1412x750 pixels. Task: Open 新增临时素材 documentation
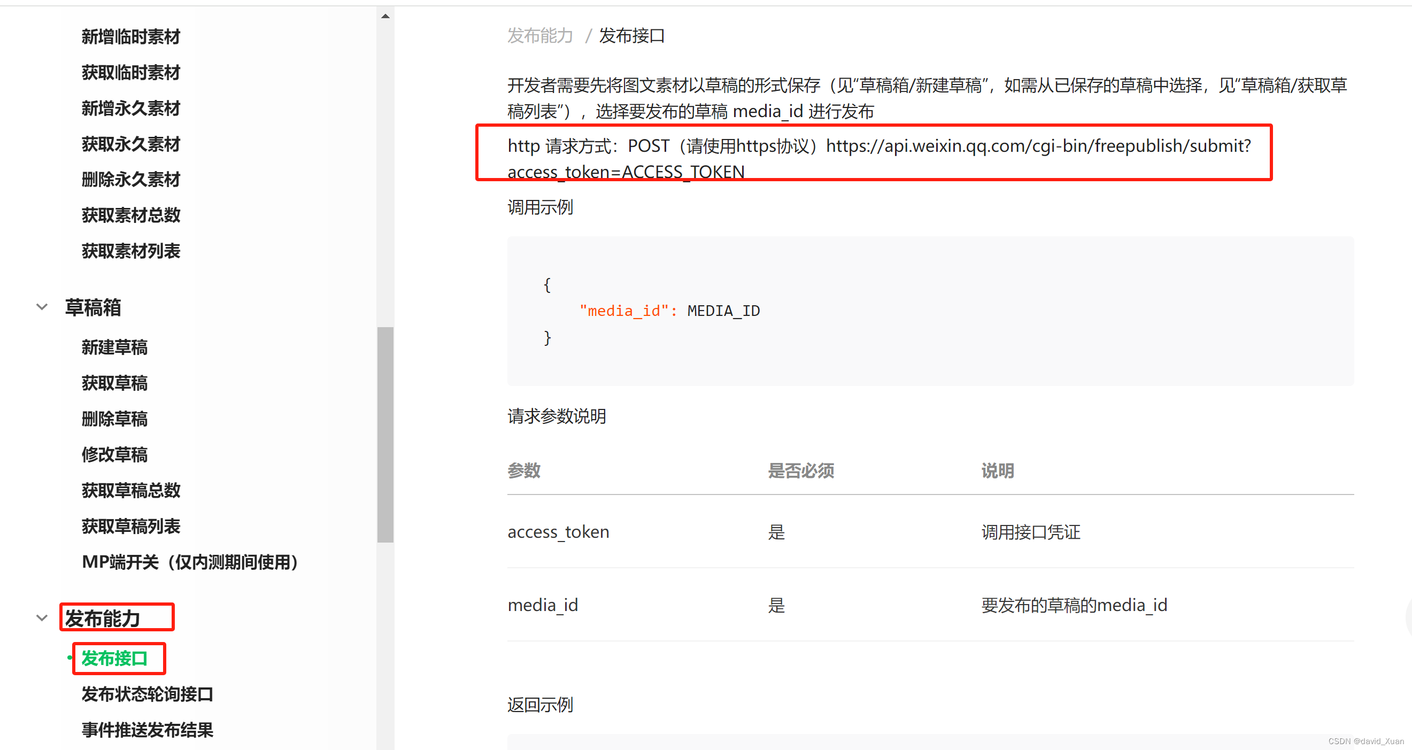[129, 36]
